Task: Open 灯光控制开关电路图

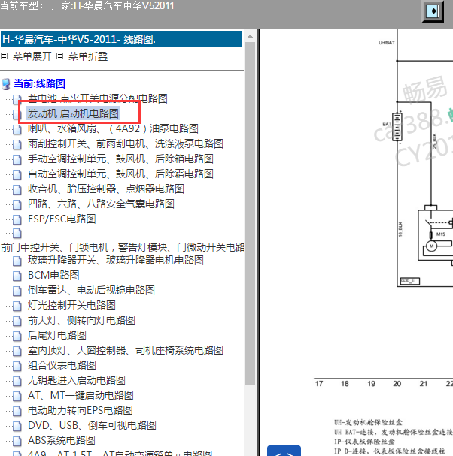Action: coord(71,305)
